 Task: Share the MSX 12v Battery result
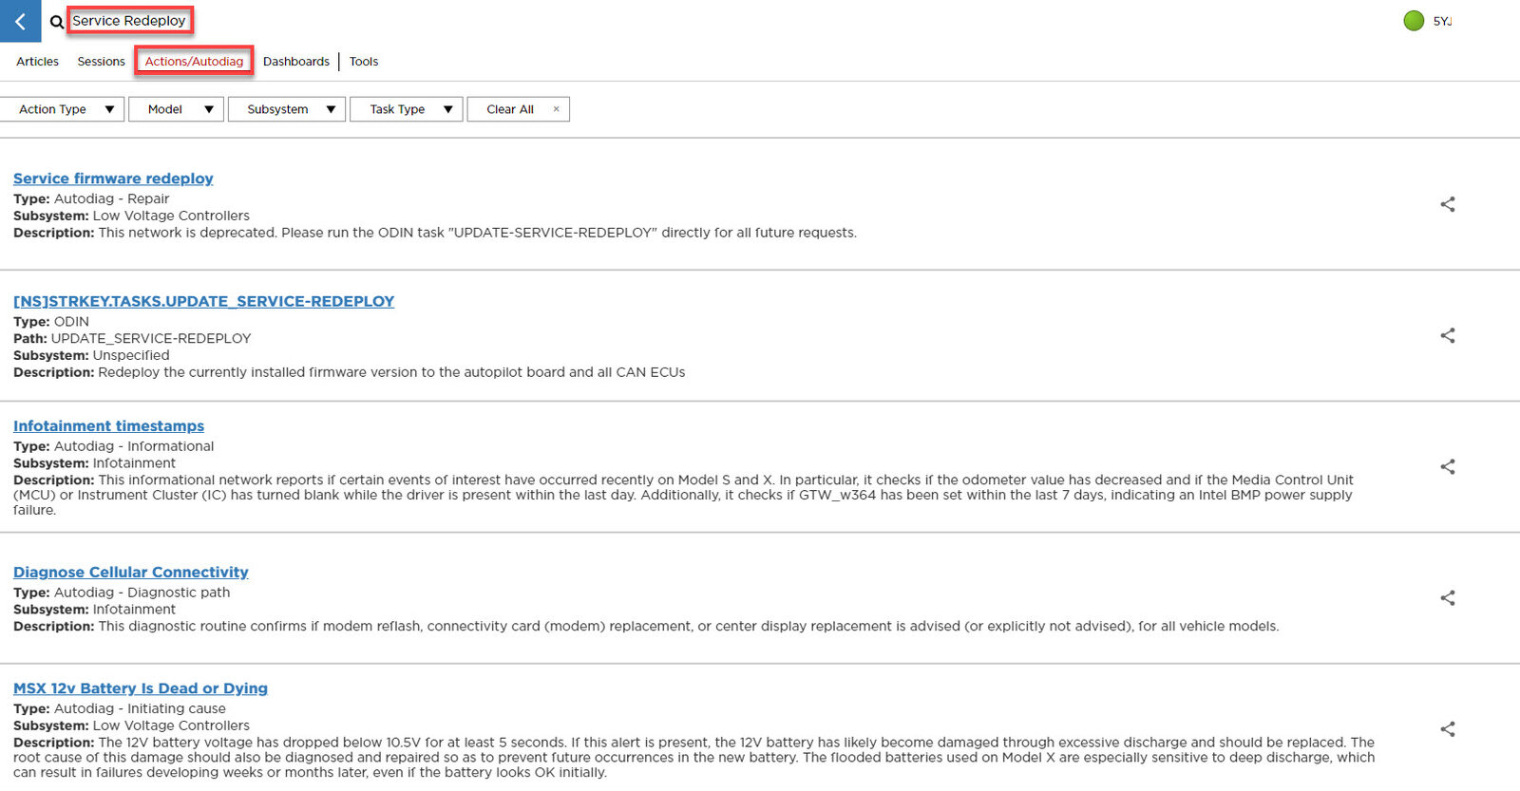pyautogui.click(x=1447, y=728)
